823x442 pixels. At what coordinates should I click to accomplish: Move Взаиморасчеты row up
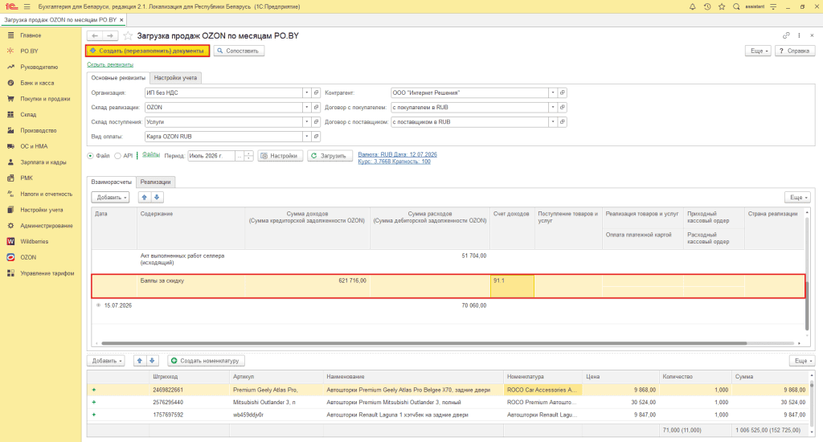pos(145,198)
